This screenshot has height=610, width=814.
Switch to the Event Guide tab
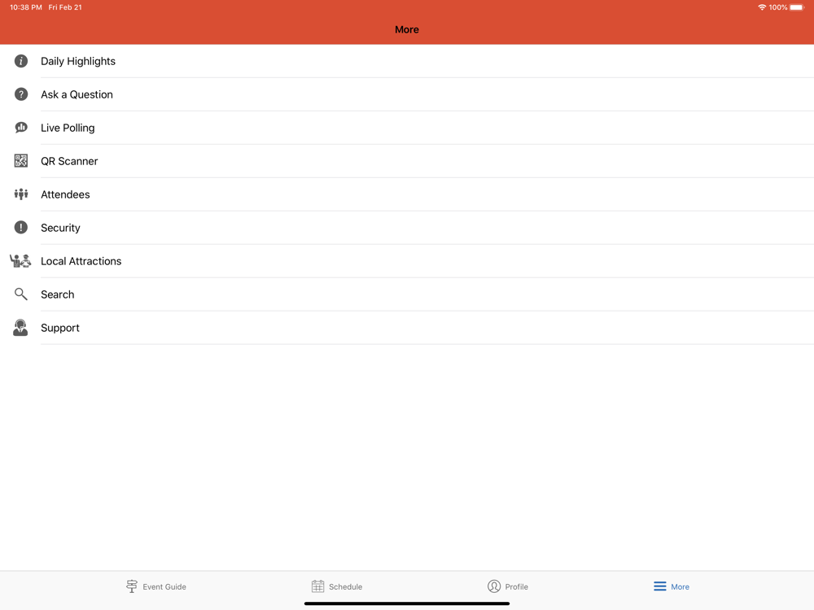[156, 586]
